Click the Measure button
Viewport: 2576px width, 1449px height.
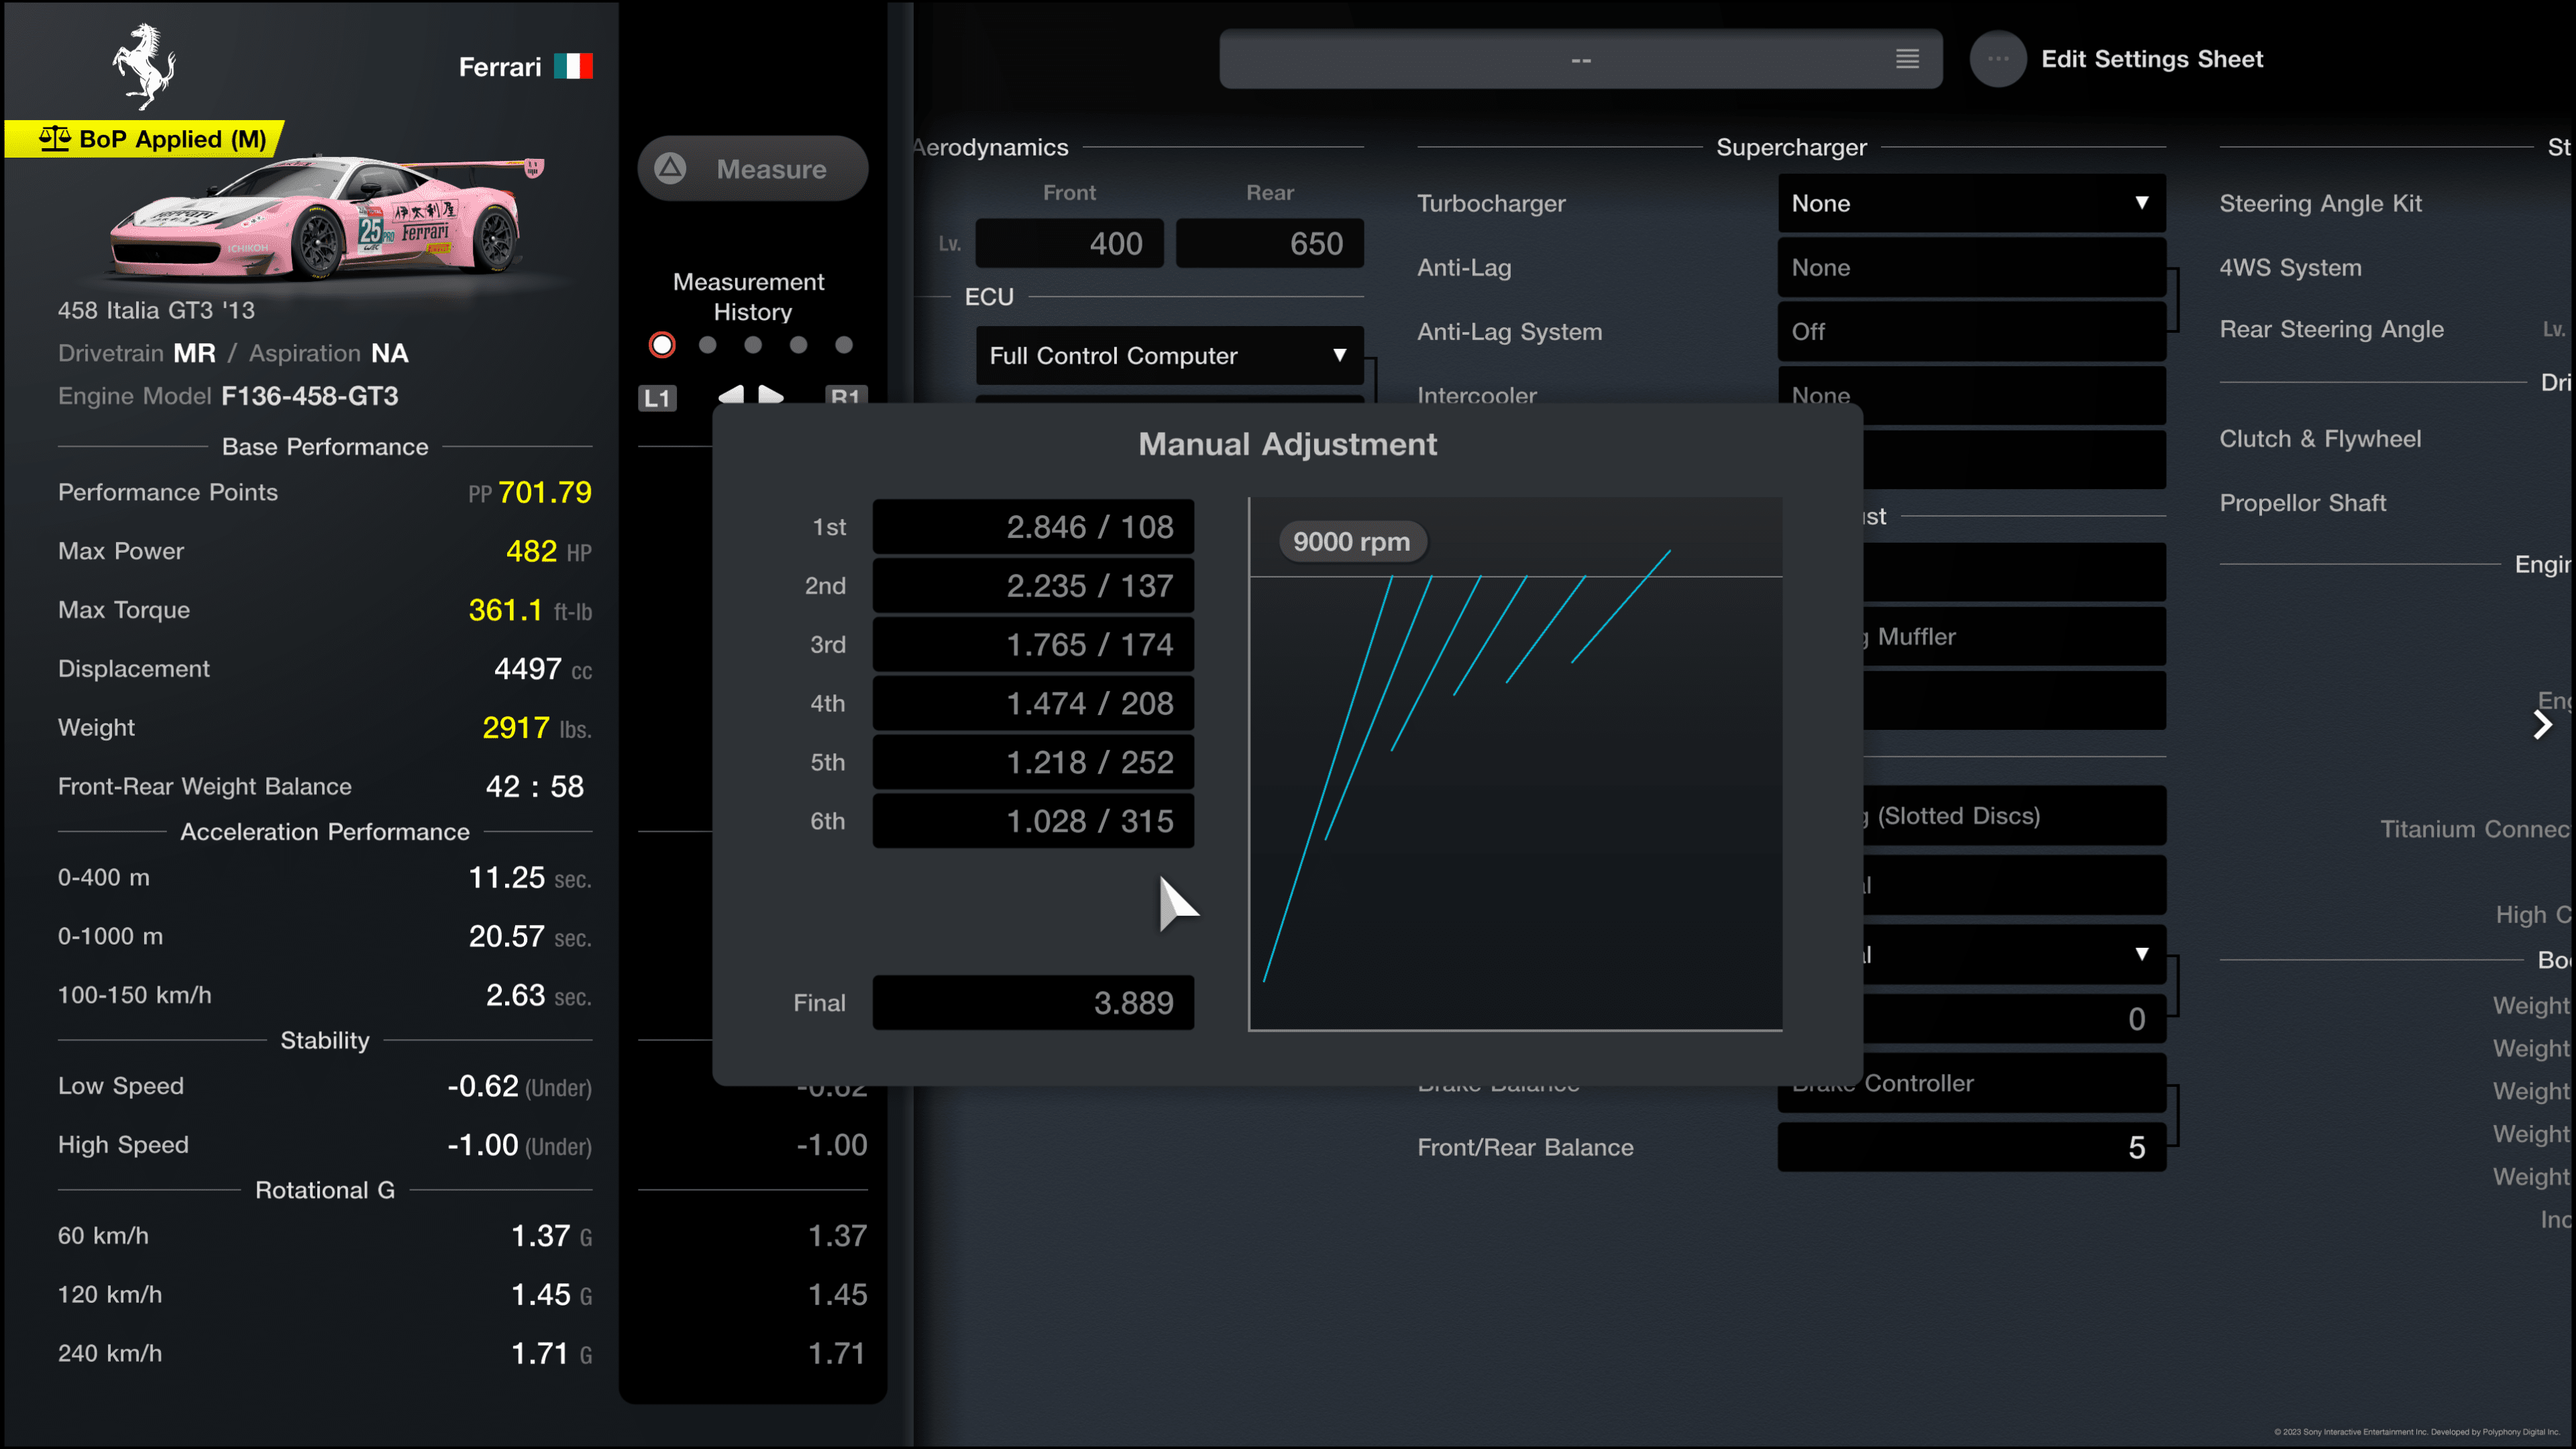[752, 168]
